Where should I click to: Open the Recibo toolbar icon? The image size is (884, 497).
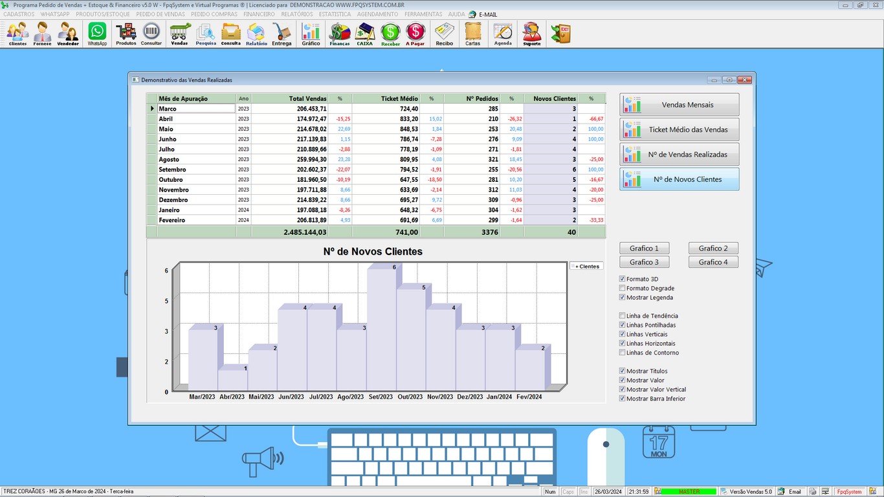point(445,34)
